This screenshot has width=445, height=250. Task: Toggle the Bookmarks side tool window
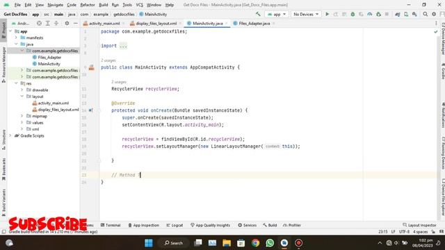(x=3, y=169)
